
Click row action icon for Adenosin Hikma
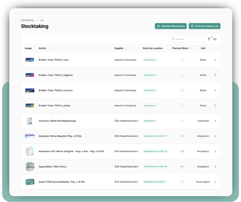pyautogui.click(x=215, y=136)
